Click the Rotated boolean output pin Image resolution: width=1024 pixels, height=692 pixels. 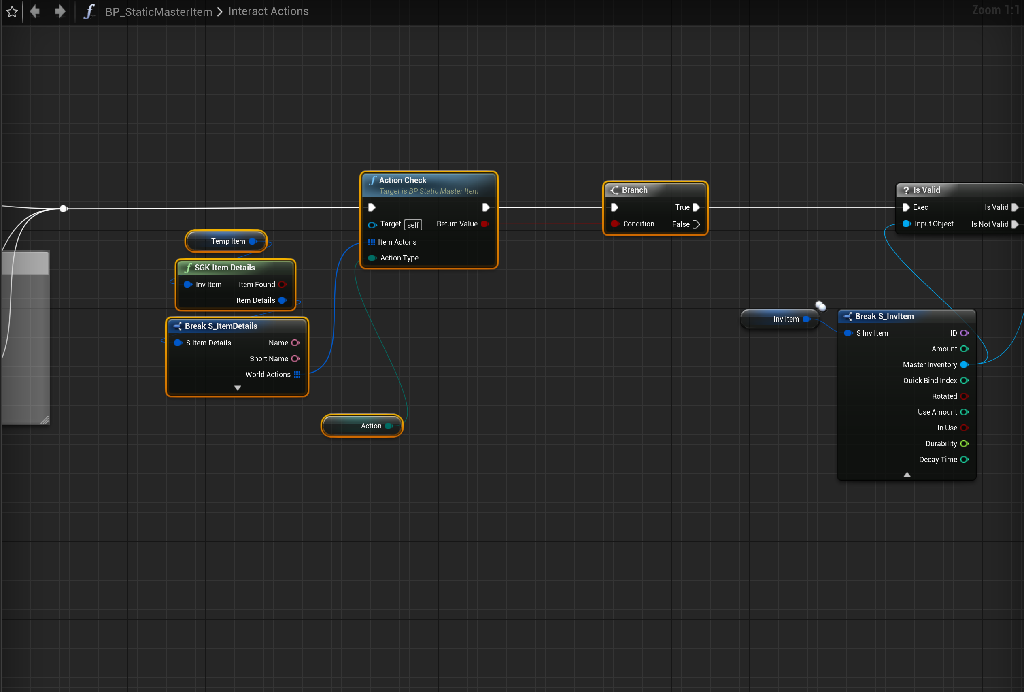click(964, 396)
